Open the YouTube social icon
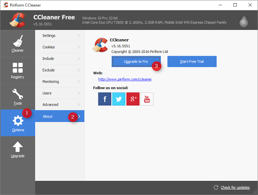This screenshot has height=195, width=258. [147, 99]
